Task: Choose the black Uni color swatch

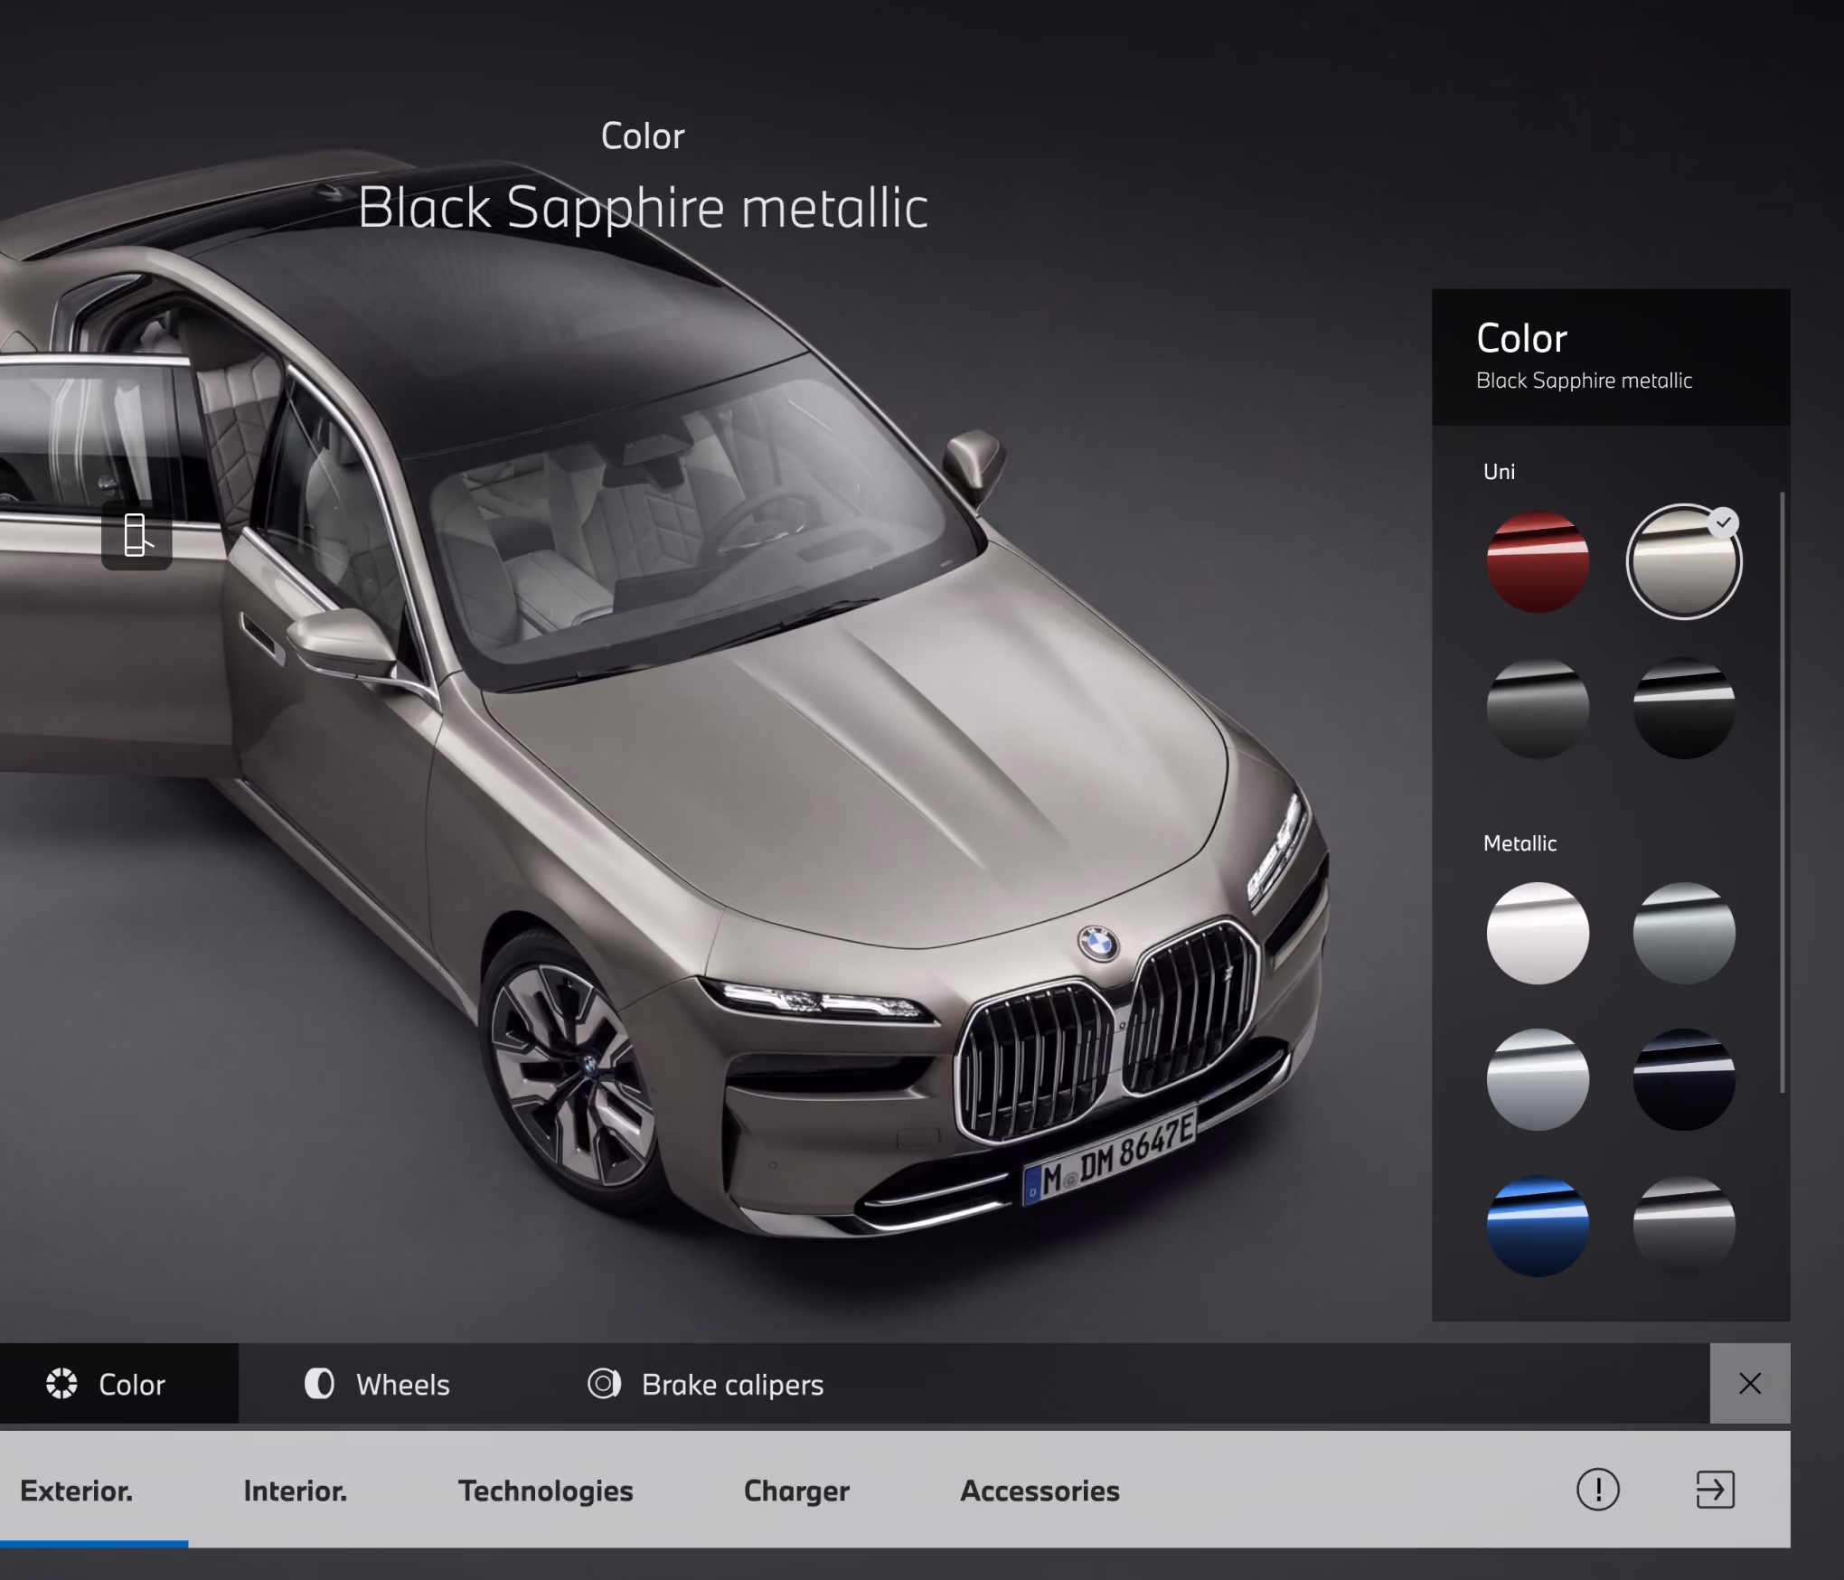Action: click(x=1683, y=708)
